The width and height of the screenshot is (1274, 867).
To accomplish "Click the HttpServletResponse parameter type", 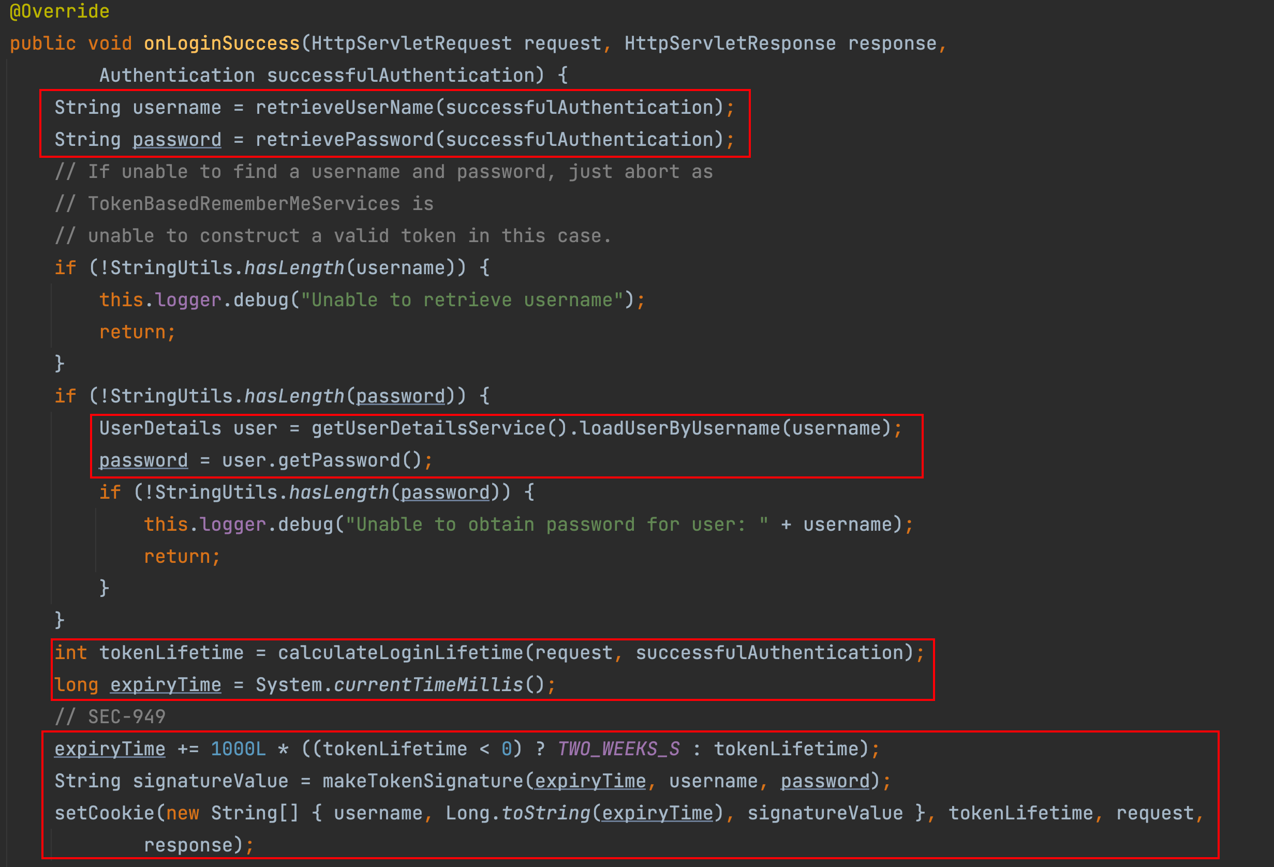I will click(730, 43).
